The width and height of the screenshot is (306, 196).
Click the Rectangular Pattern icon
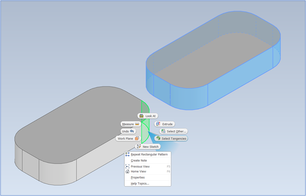127,154
